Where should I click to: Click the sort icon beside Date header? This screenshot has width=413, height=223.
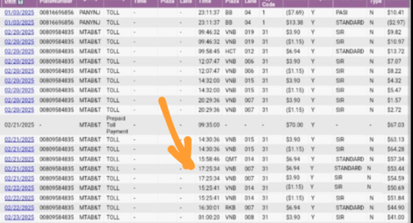point(21,2)
